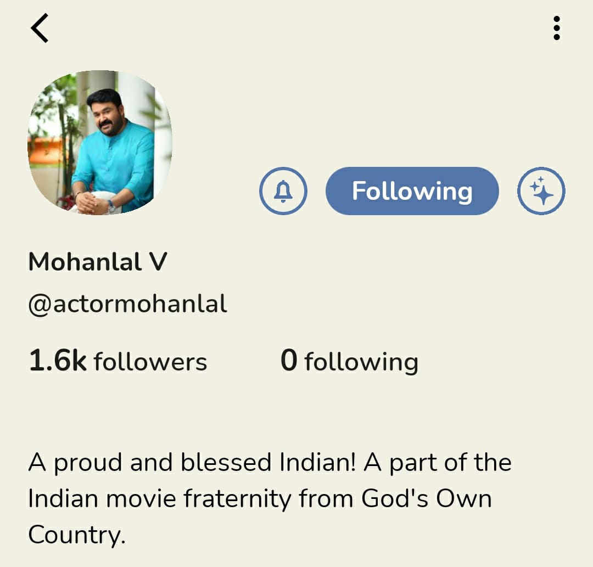This screenshot has width=593, height=567.
Task: Open the three-dot more options menu
Action: coord(557,29)
